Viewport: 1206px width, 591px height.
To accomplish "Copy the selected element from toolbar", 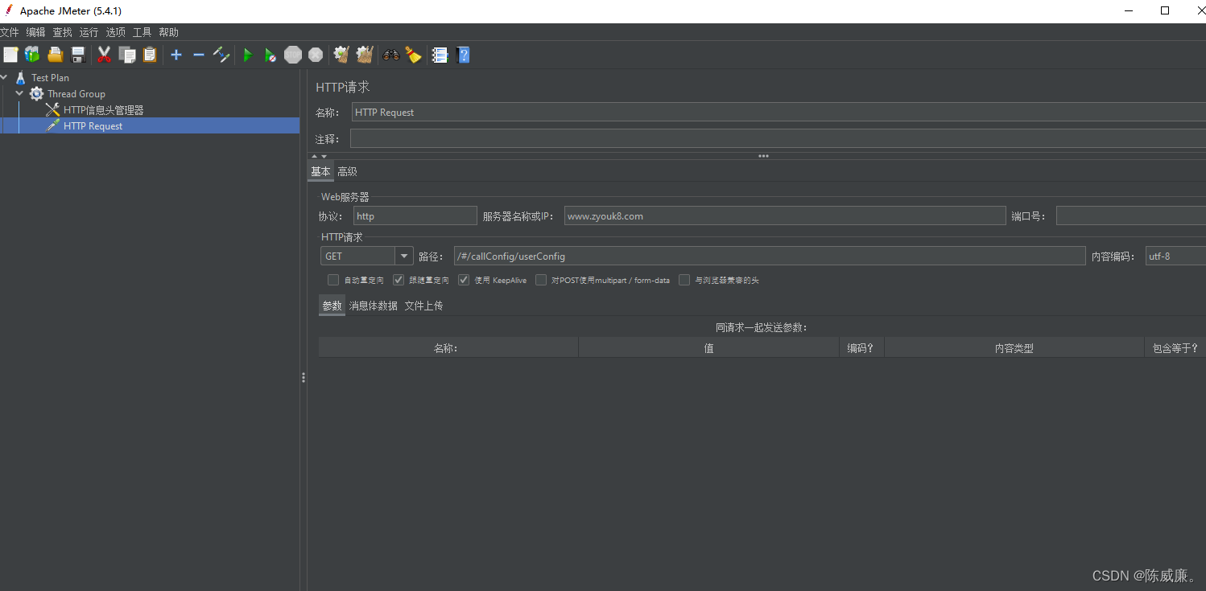I will [126, 55].
